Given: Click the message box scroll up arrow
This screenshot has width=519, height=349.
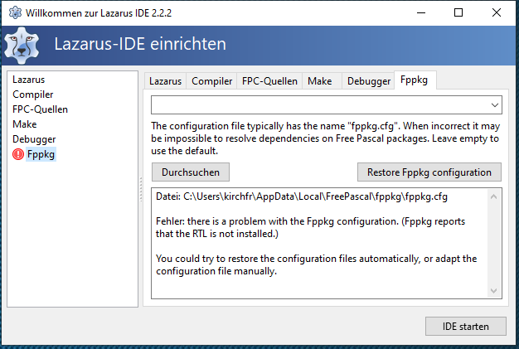Looking at the screenshot, I should (x=494, y=196).
